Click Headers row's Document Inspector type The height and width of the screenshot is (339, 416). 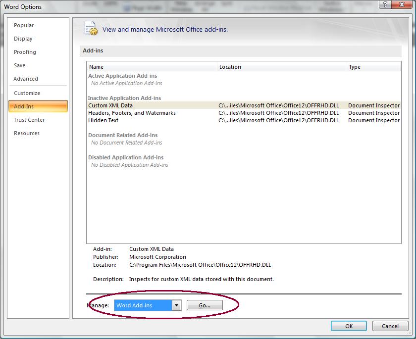click(374, 113)
